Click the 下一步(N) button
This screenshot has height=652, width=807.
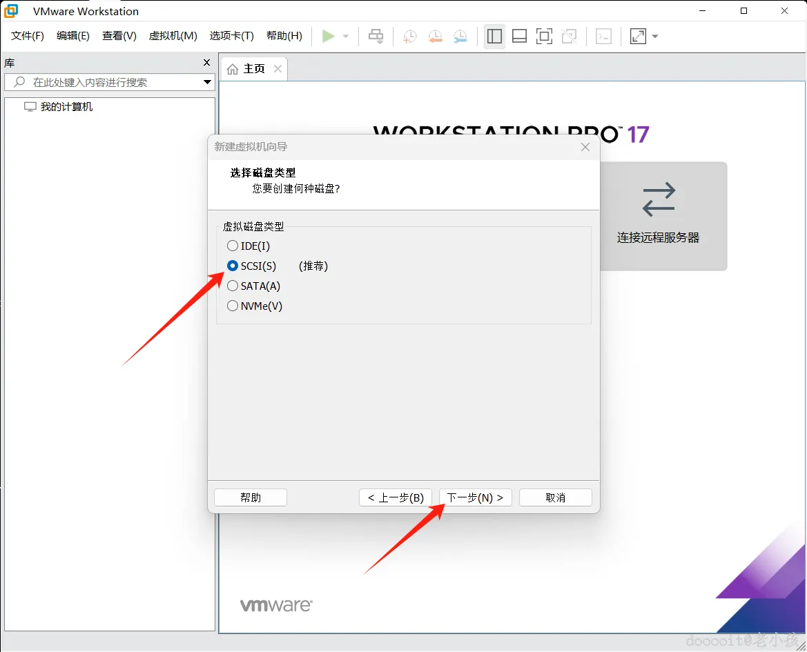(475, 497)
